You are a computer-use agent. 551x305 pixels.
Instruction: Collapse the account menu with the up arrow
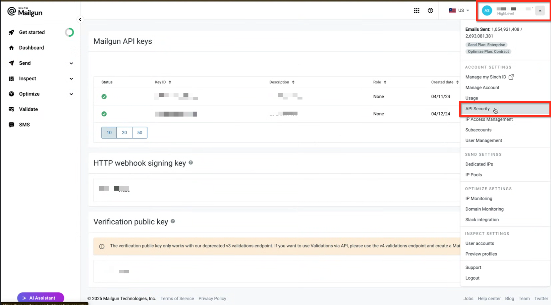pos(540,10)
